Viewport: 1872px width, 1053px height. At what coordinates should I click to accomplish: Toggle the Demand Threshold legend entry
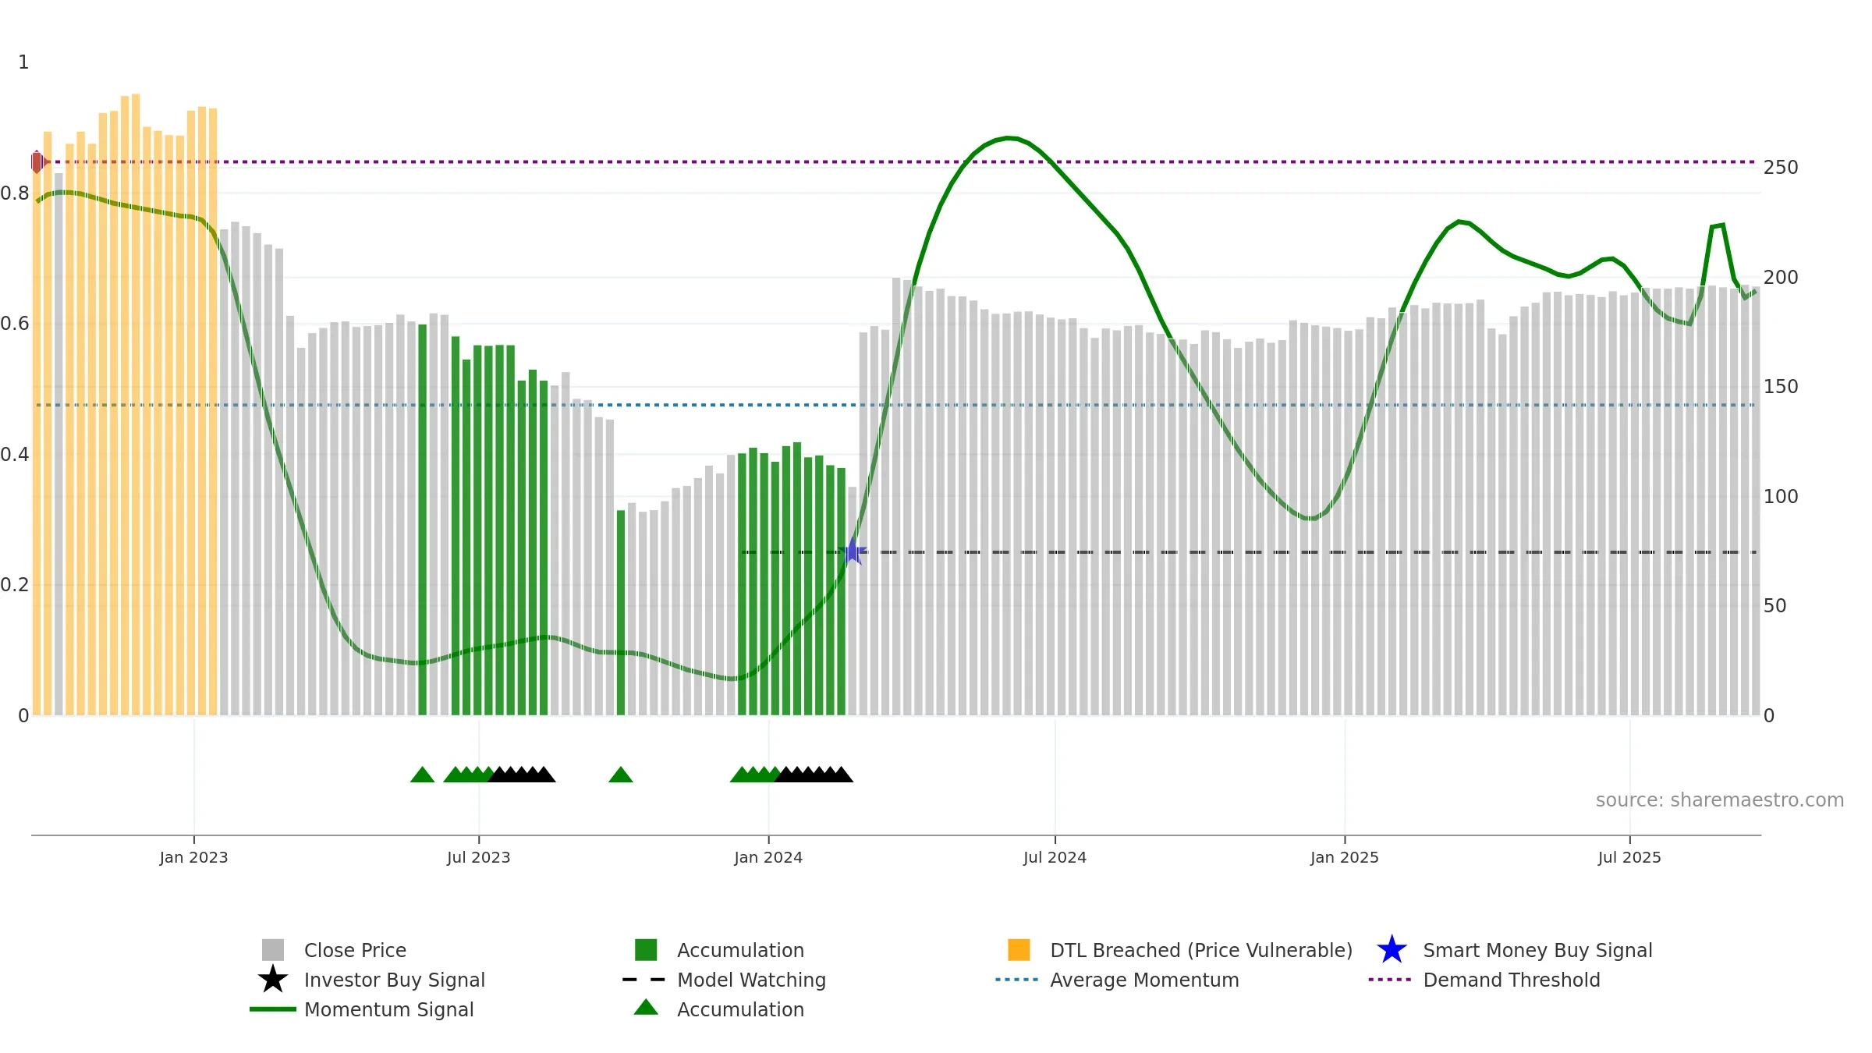tap(1511, 980)
